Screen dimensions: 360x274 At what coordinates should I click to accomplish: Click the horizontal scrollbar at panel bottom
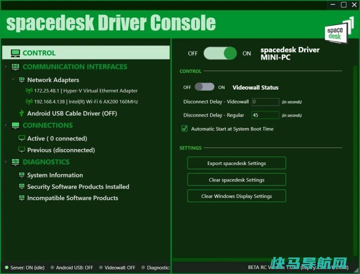click(261, 260)
